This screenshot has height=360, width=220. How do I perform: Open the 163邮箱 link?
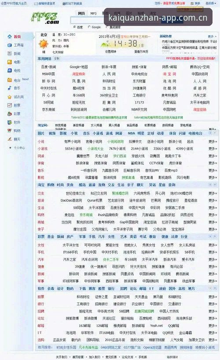(x=85, y=326)
